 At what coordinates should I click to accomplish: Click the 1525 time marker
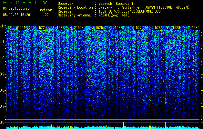(99, 28)
